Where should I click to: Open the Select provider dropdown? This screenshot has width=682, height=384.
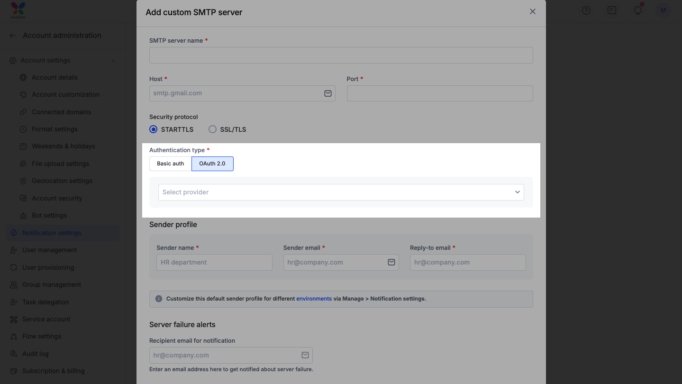[341, 192]
